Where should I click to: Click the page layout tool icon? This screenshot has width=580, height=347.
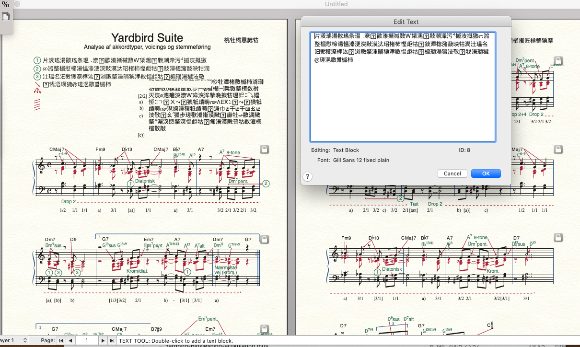[6, 17]
